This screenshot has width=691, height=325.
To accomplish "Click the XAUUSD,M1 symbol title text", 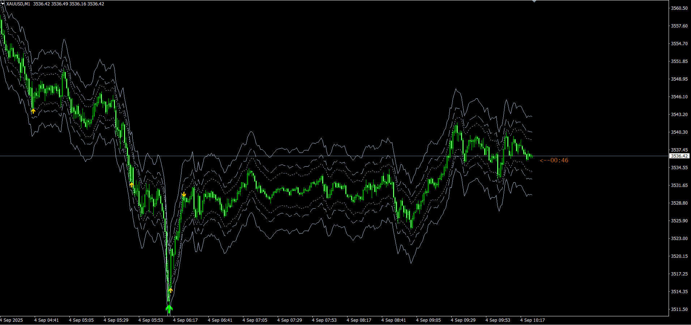I will (x=18, y=4).
